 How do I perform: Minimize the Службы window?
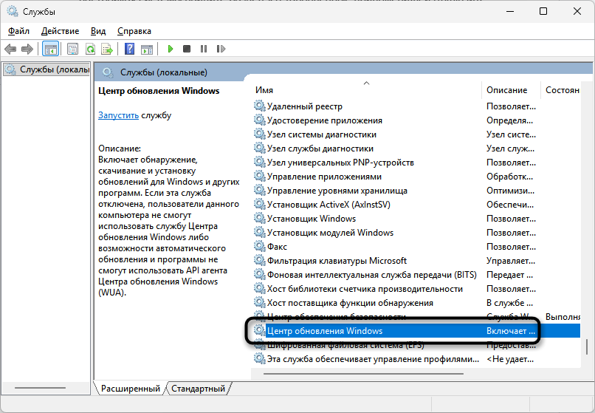(510, 11)
